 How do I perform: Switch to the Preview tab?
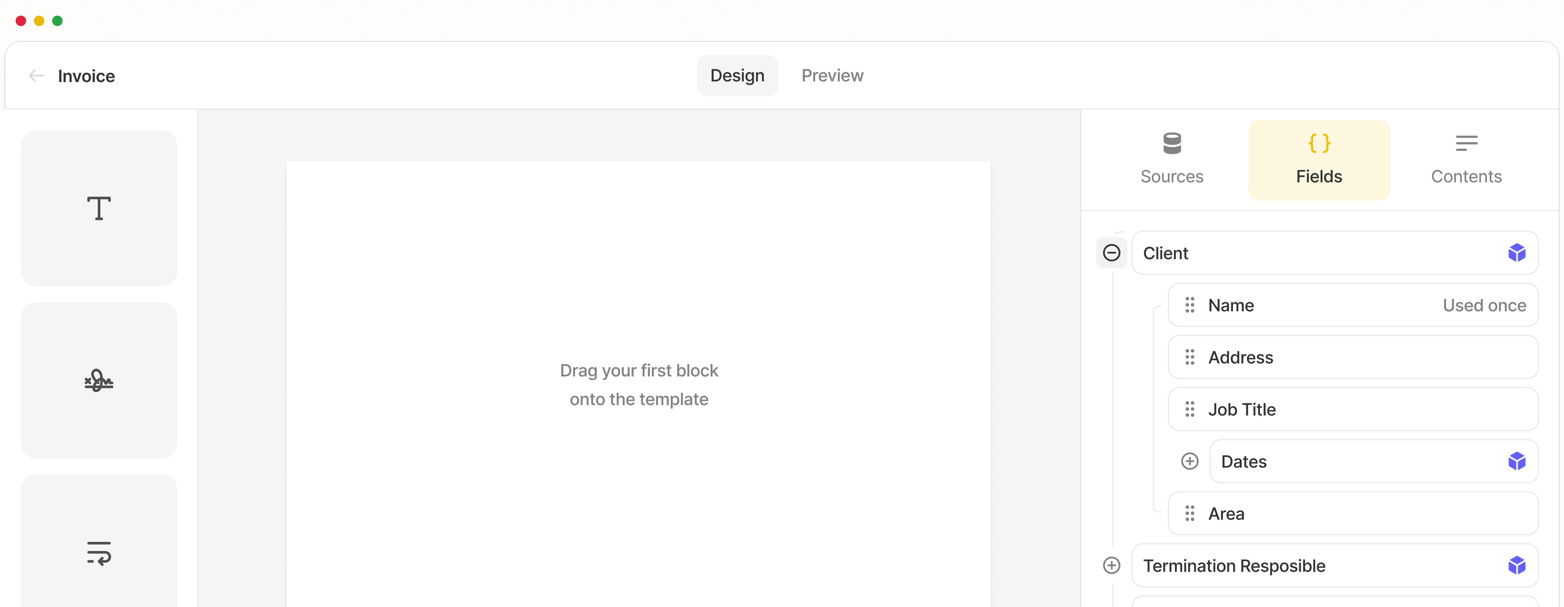(833, 75)
